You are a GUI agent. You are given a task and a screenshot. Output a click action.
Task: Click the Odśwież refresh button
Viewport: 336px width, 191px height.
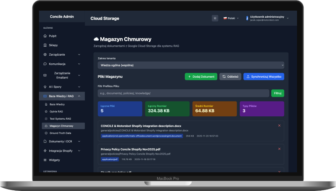click(x=230, y=77)
